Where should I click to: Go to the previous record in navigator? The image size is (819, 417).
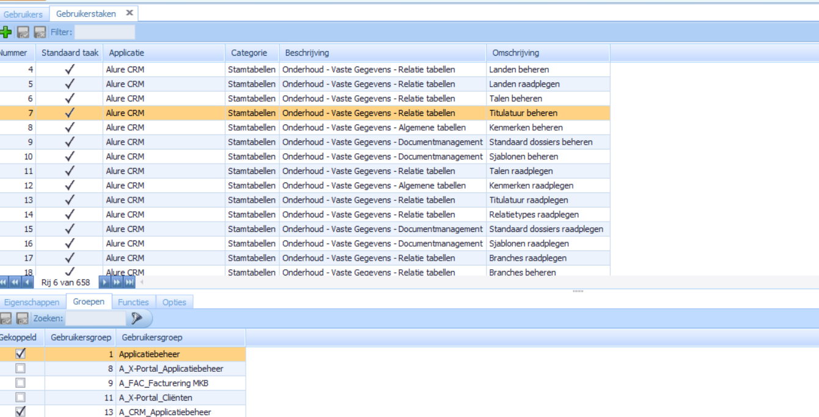click(x=26, y=282)
